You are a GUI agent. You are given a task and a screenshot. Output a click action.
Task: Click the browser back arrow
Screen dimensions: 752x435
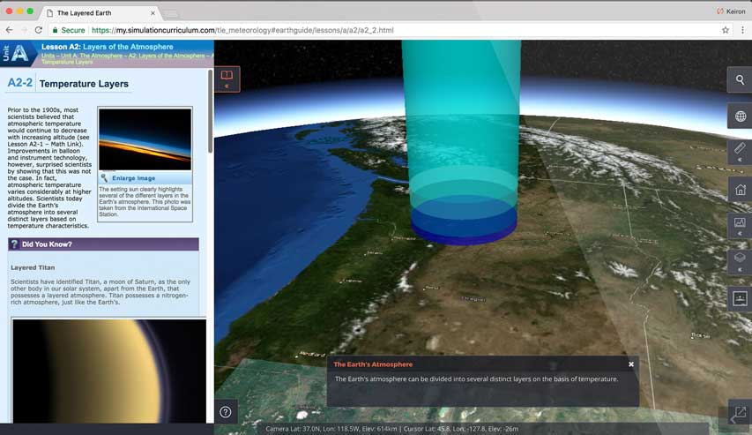point(9,30)
